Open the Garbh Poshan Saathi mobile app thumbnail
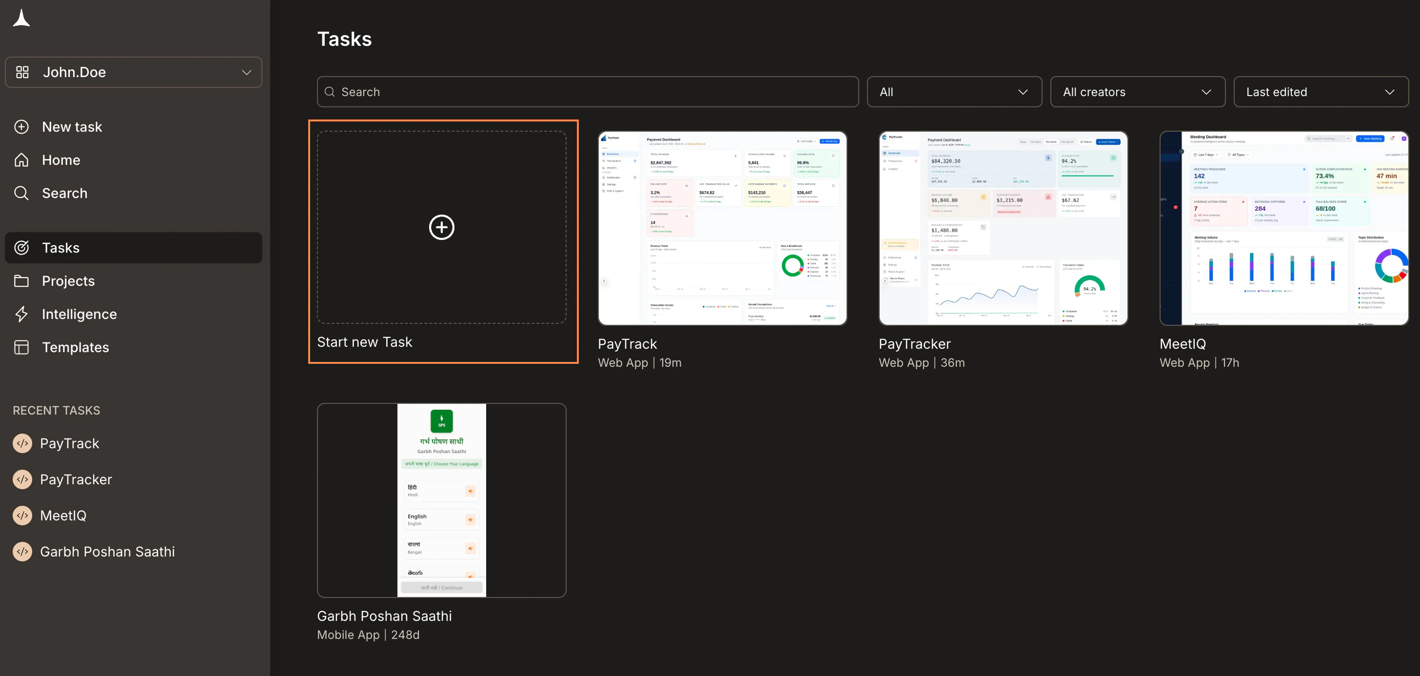This screenshot has width=1420, height=676. pyautogui.click(x=441, y=500)
